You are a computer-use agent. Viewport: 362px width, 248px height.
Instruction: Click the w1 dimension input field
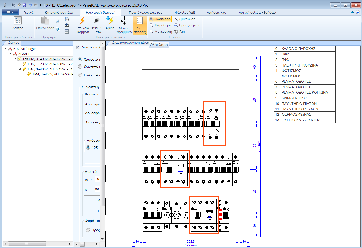97,179
